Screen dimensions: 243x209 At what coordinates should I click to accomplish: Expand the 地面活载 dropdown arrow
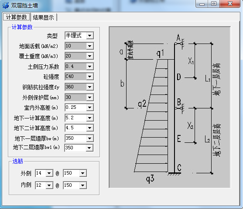pos(90,46)
